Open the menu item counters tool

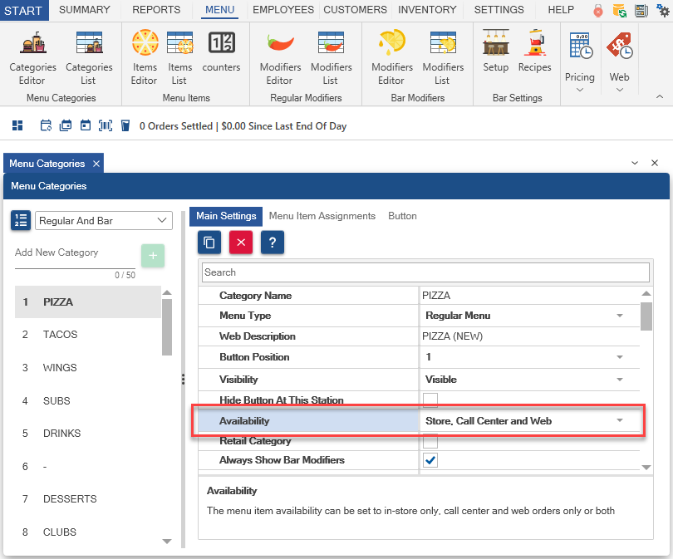click(221, 51)
